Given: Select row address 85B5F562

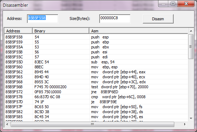Looking at the screenshot, I should 14,72.
